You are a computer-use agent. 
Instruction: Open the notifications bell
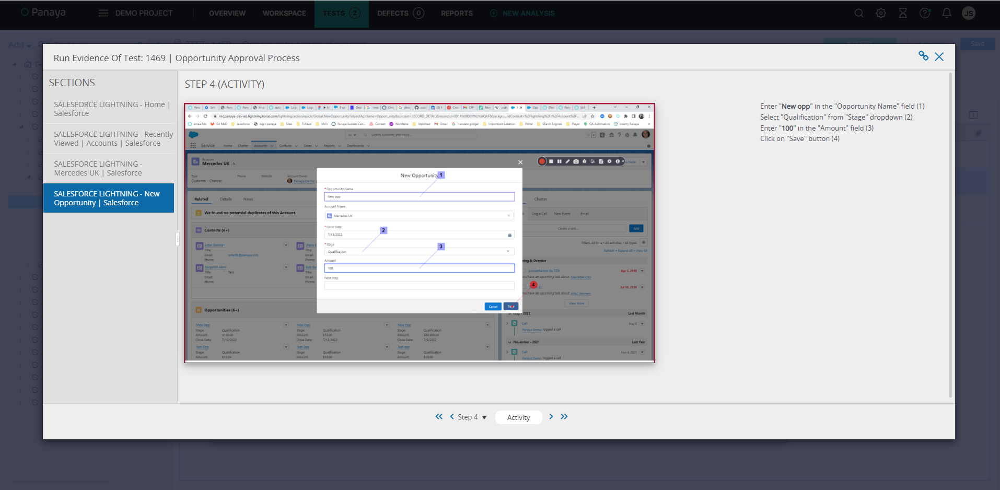947,13
